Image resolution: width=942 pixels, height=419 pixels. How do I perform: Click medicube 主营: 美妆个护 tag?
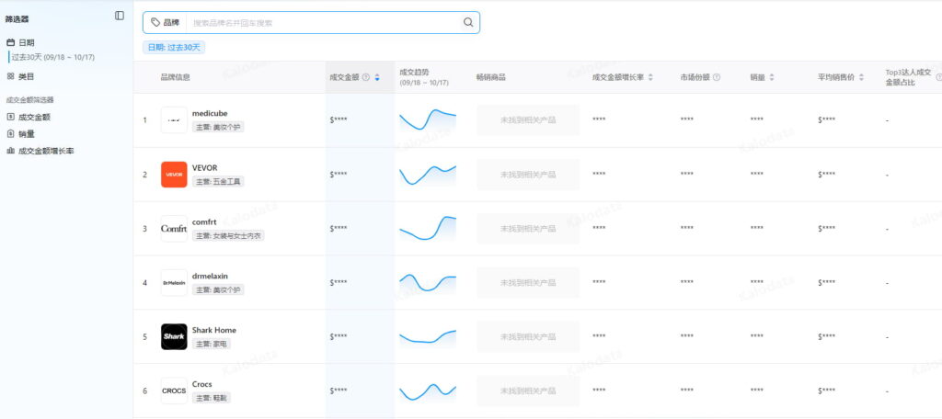tap(218, 127)
